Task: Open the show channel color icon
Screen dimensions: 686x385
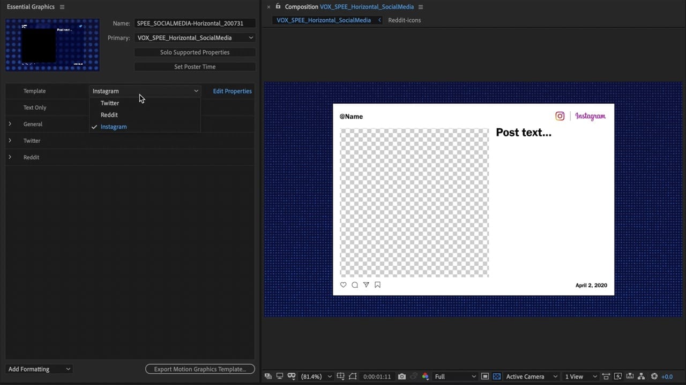Action: coord(425,376)
